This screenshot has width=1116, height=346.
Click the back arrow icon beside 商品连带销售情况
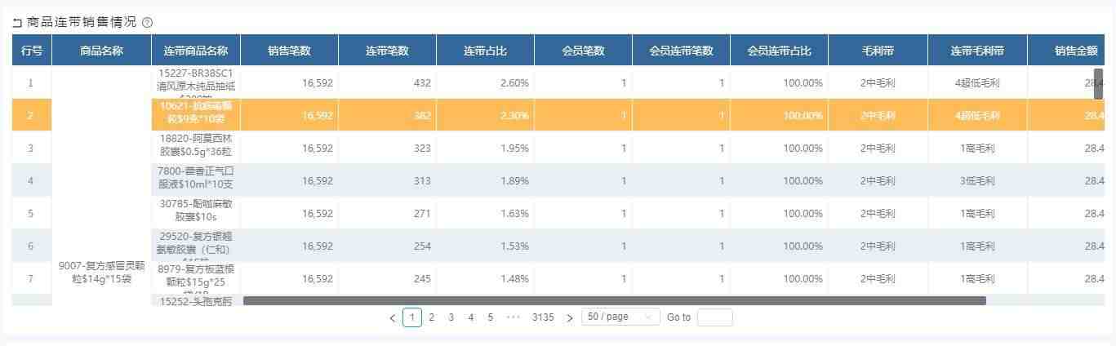[17, 23]
